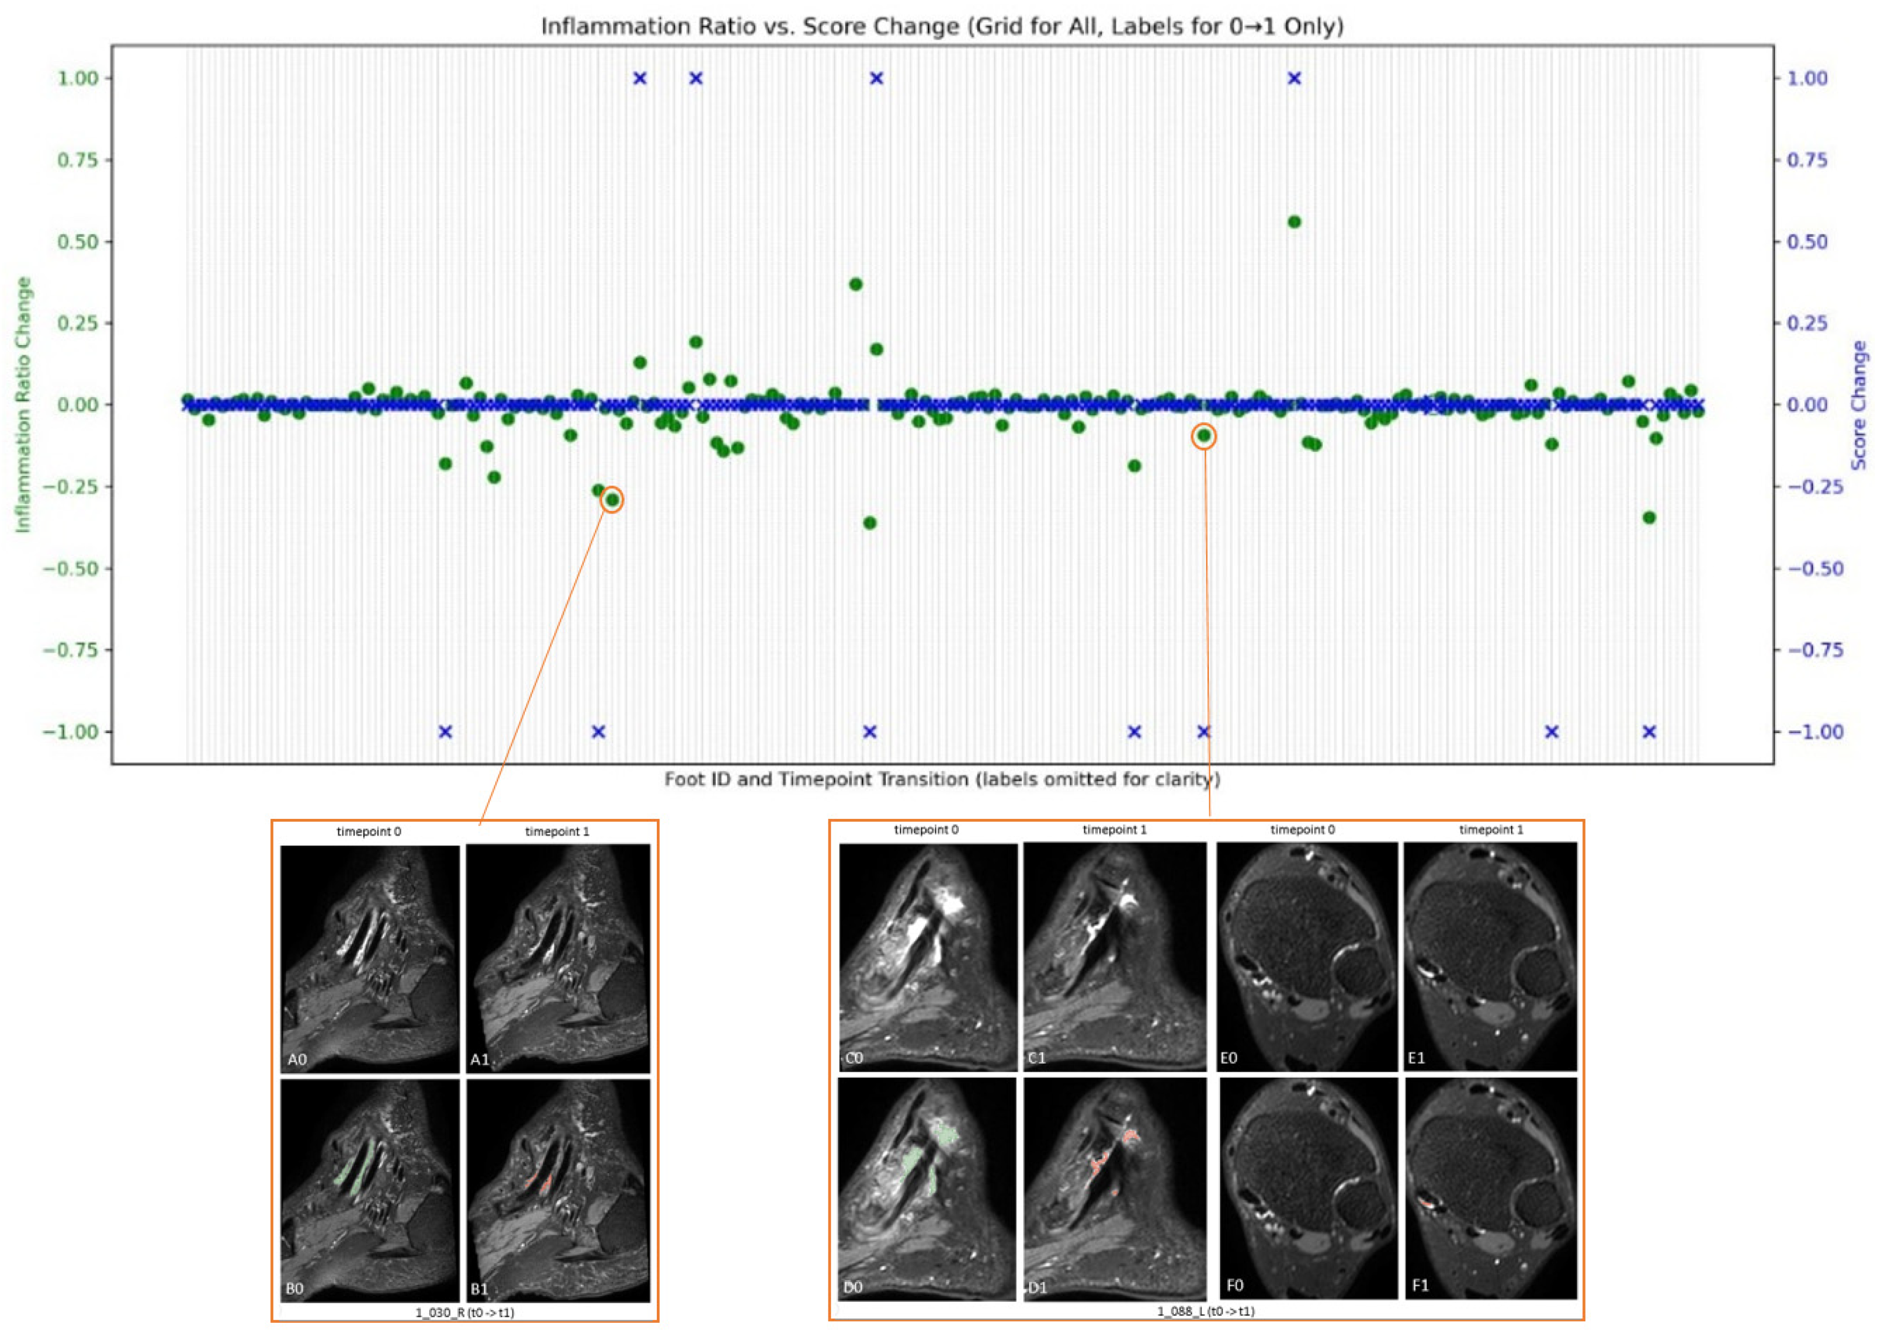Open the C1 sagittal MRI image

pyautogui.click(x=1114, y=957)
